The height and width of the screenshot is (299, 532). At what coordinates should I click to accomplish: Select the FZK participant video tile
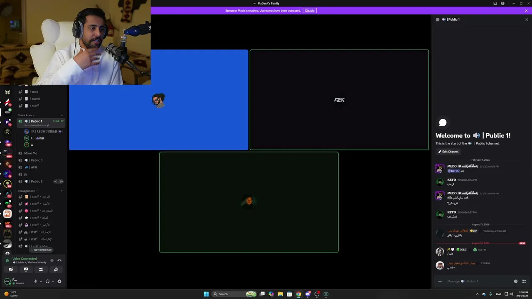point(339,100)
